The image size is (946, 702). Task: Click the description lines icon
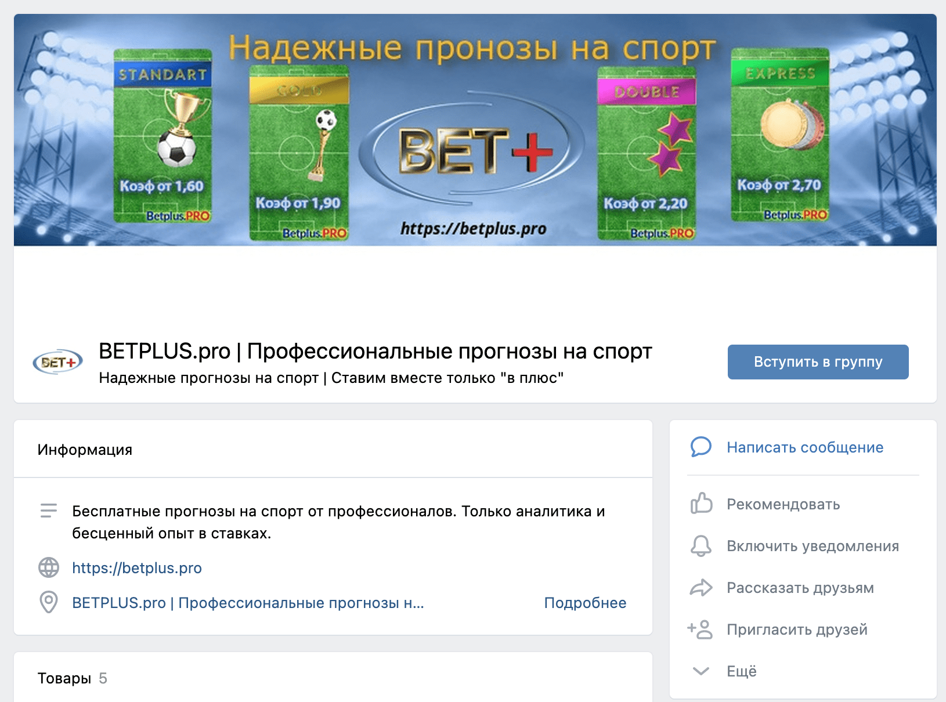(49, 511)
